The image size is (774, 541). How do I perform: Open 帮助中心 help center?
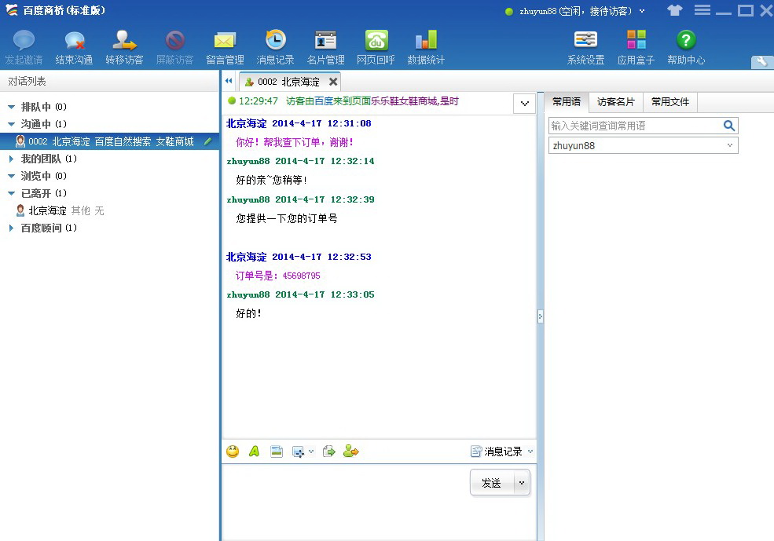(685, 46)
